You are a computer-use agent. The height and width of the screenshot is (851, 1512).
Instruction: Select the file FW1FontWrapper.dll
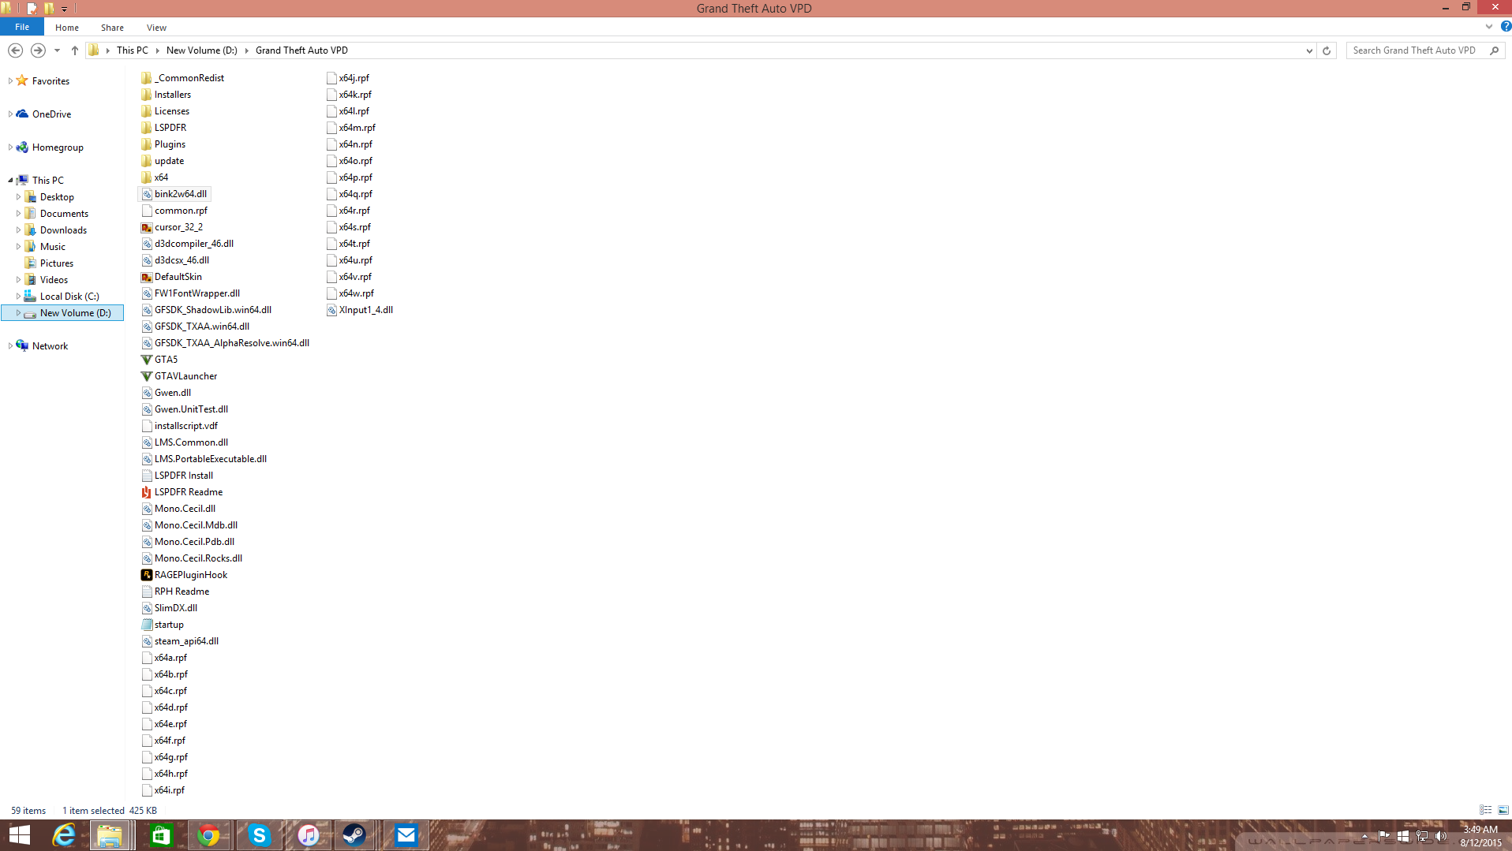tap(190, 293)
